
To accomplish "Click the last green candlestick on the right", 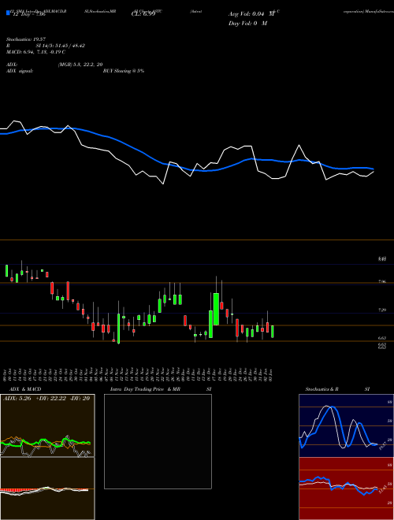I will coord(273,332).
